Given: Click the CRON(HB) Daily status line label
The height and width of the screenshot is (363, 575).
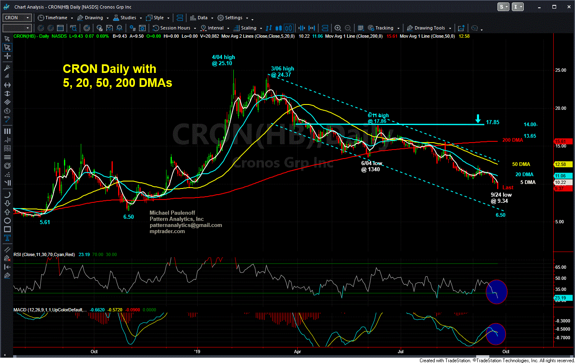Looking at the screenshot, I should pos(31,36).
